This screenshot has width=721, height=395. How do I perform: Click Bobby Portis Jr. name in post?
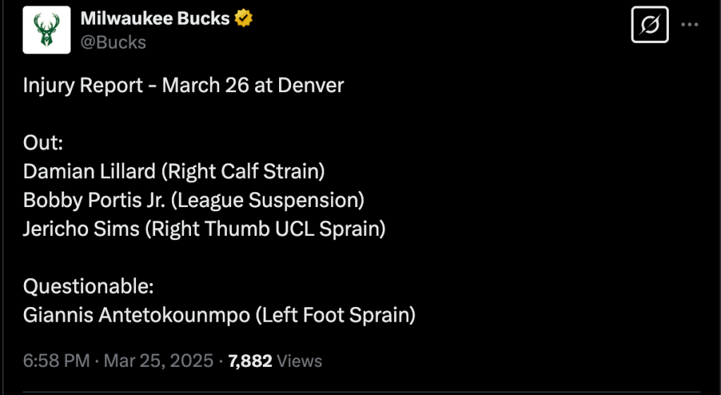click(x=94, y=200)
